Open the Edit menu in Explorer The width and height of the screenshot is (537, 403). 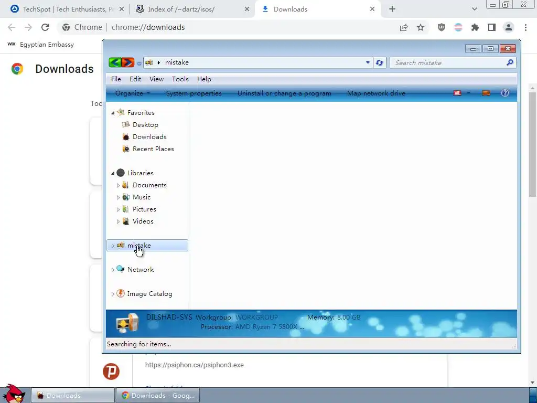tap(135, 79)
